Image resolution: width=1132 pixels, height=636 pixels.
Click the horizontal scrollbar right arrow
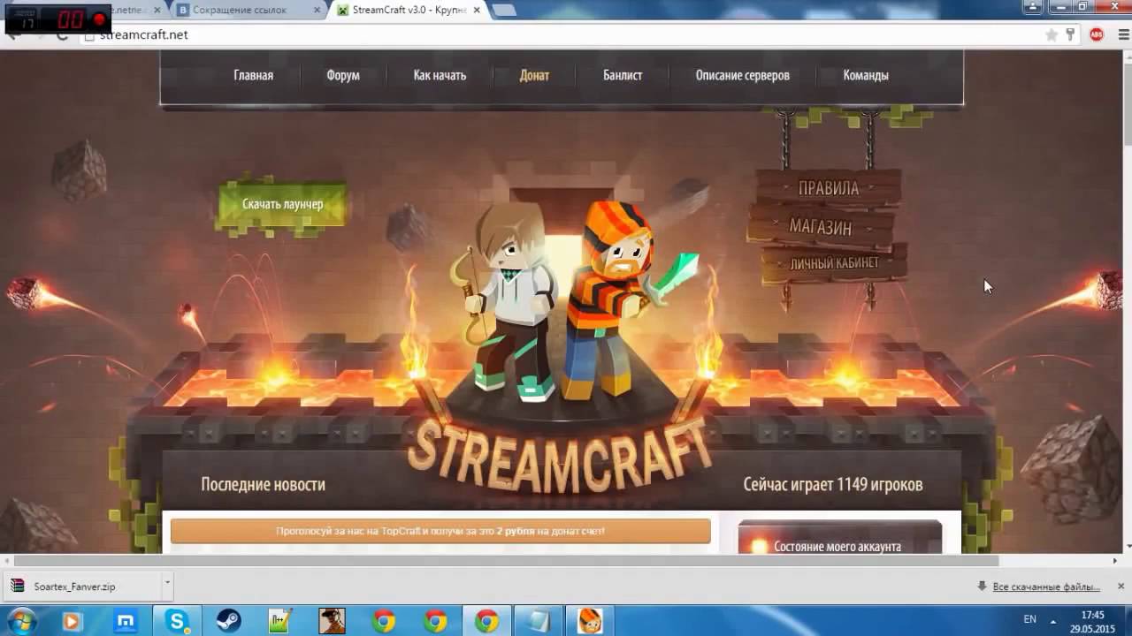[1114, 560]
